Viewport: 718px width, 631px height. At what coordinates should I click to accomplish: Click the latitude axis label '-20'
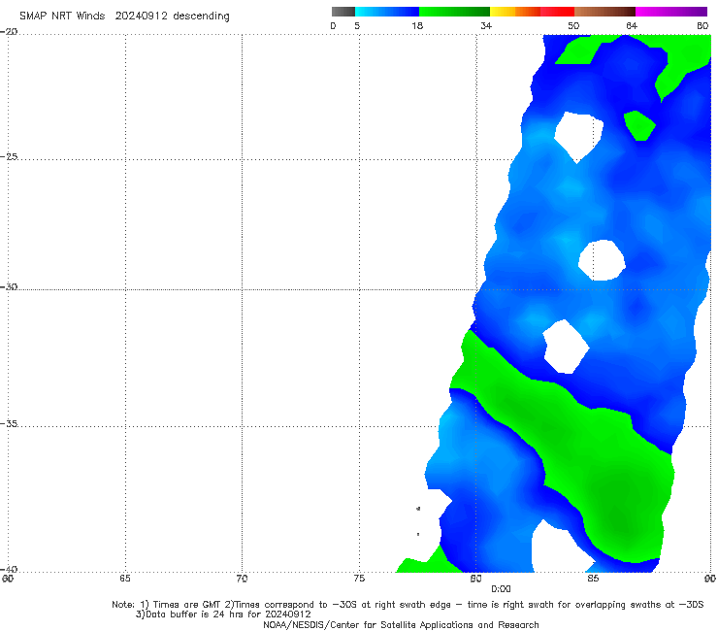(9, 32)
